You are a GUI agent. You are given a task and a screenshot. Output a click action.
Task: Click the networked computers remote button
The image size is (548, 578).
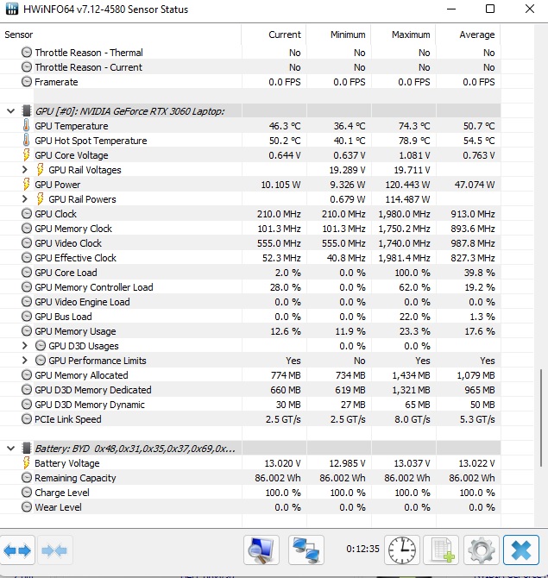[x=306, y=550]
